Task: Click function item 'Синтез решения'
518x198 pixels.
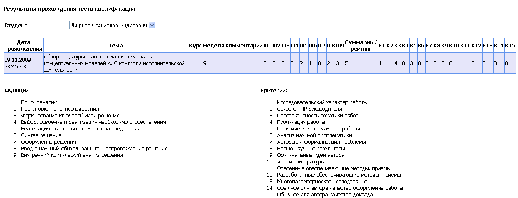Action: (x=41, y=135)
